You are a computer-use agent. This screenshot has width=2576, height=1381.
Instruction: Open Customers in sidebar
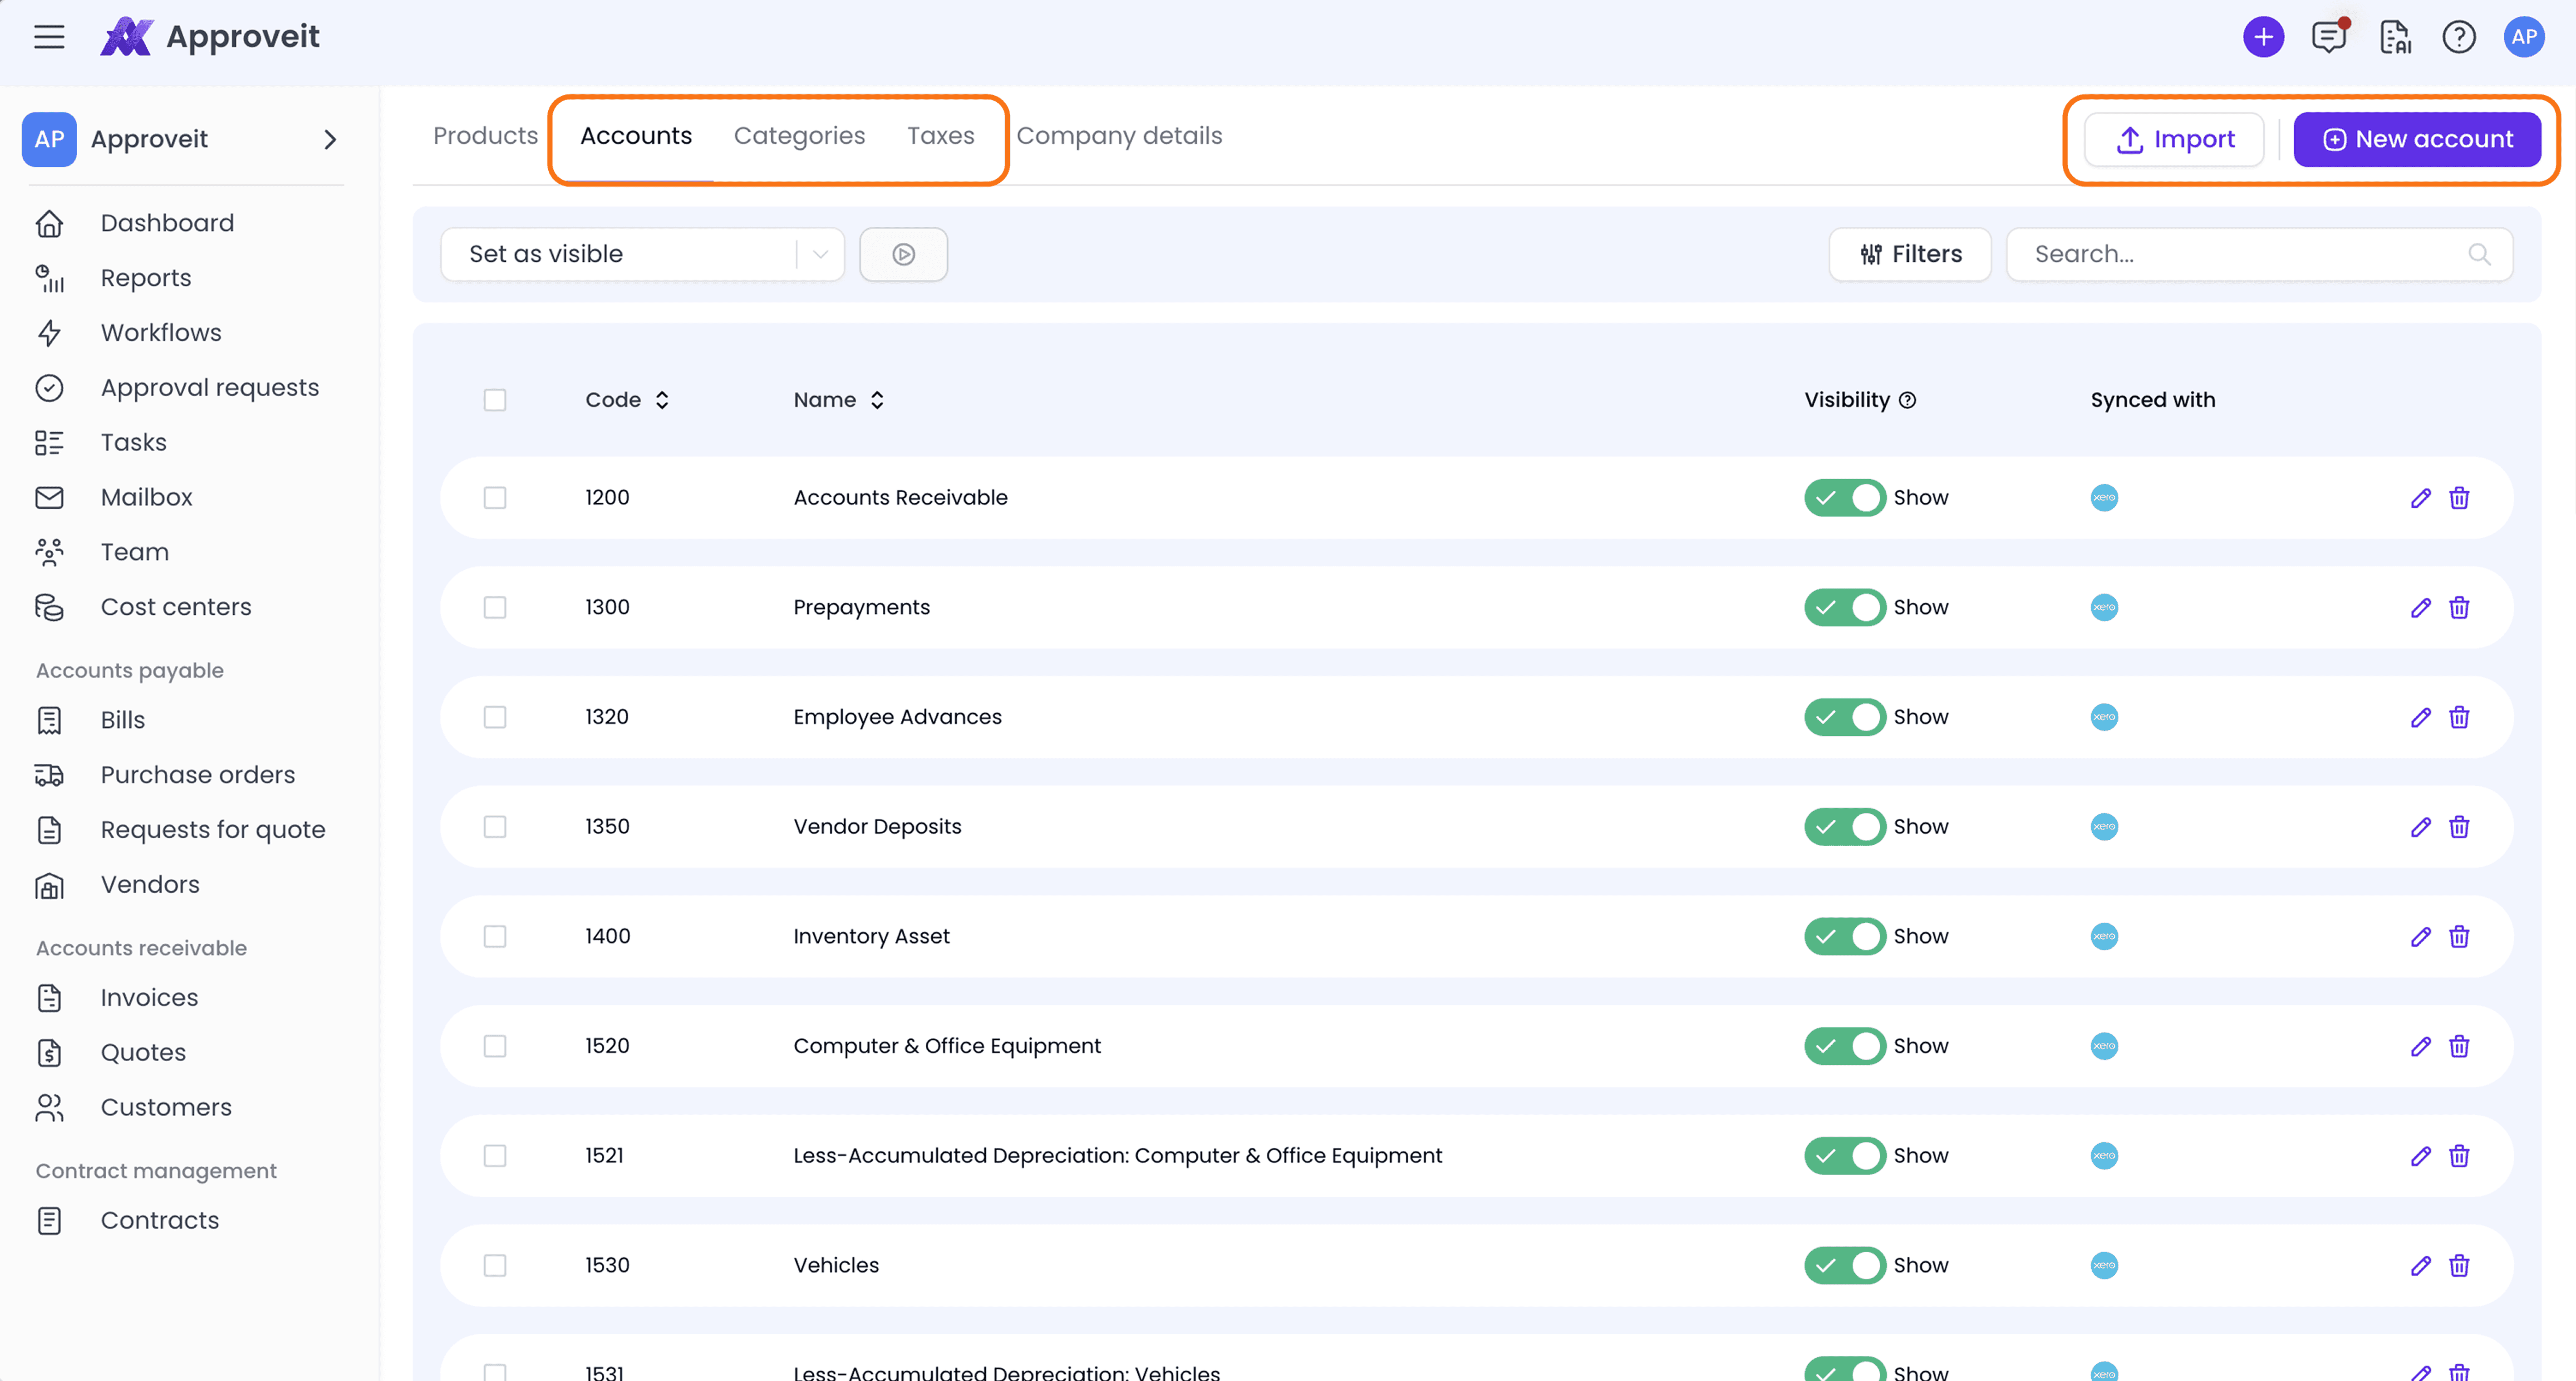[x=166, y=1108]
